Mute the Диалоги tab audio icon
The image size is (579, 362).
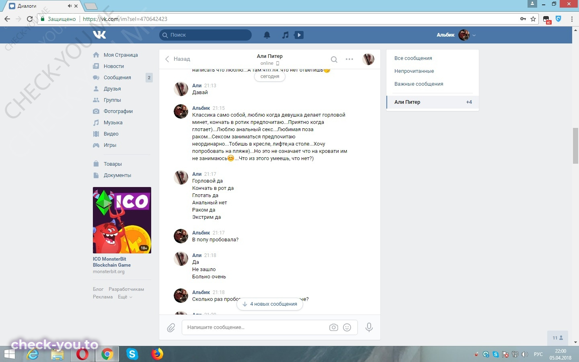[x=70, y=6]
